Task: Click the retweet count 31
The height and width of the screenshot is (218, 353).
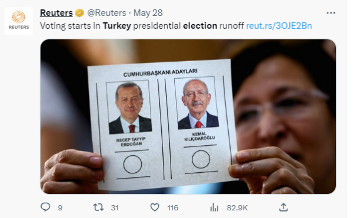Action: pyautogui.click(x=115, y=207)
